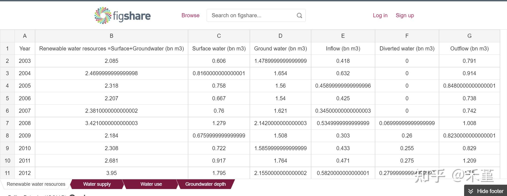Click the Diverted water value 0.26 cell
Image resolution: width=507 pixels, height=196 pixels.
(x=407, y=136)
